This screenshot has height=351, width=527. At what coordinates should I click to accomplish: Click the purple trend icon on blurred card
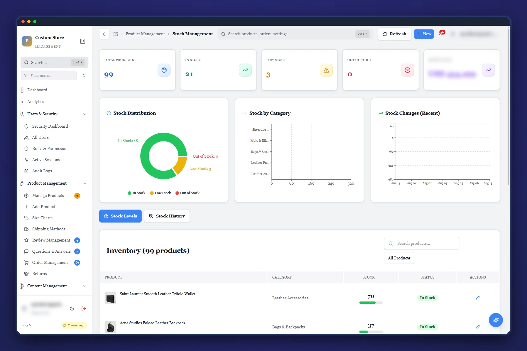pyautogui.click(x=489, y=70)
